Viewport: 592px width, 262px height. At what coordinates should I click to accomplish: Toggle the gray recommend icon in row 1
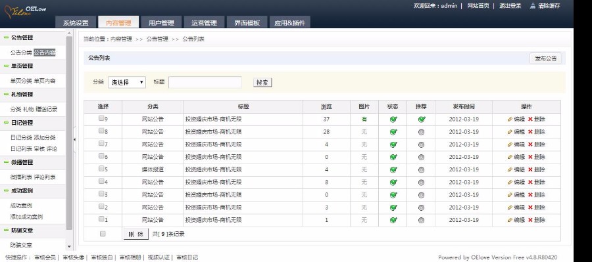point(422,220)
